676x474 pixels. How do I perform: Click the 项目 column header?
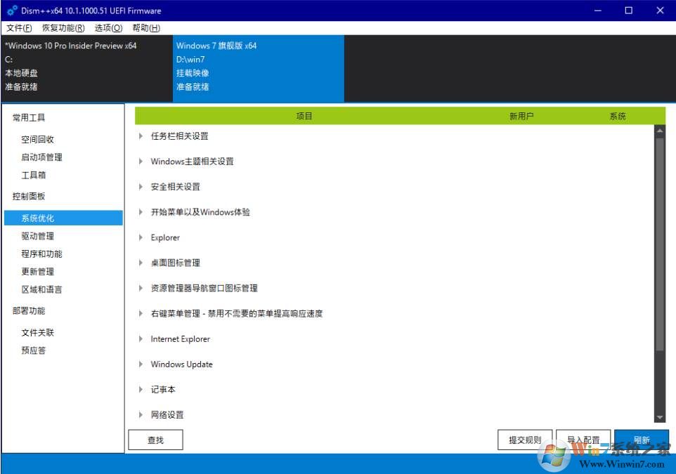coord(304,117)
